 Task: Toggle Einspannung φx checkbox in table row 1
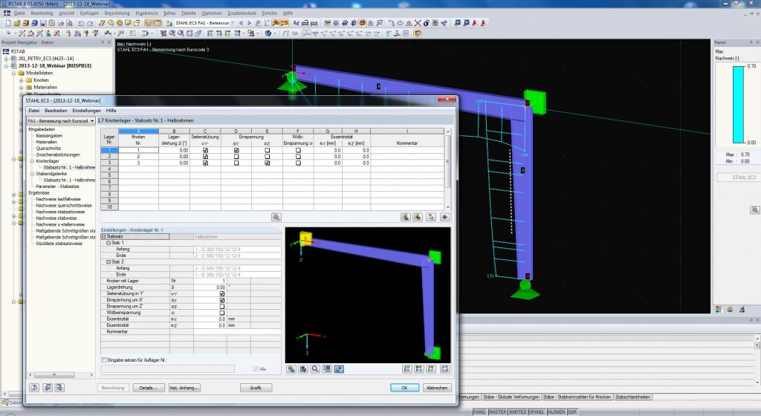coord(236,150)
